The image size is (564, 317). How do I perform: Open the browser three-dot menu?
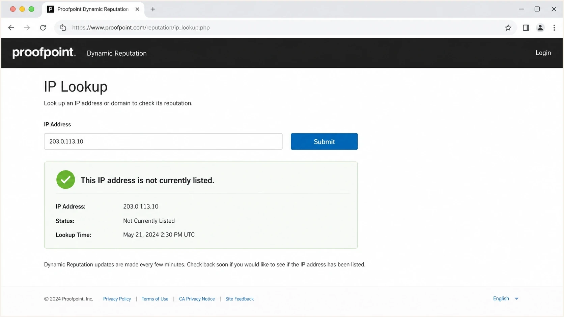pos(554,28)
